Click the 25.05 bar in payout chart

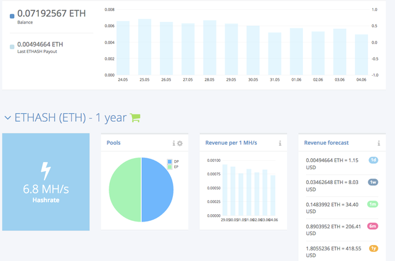144,47
